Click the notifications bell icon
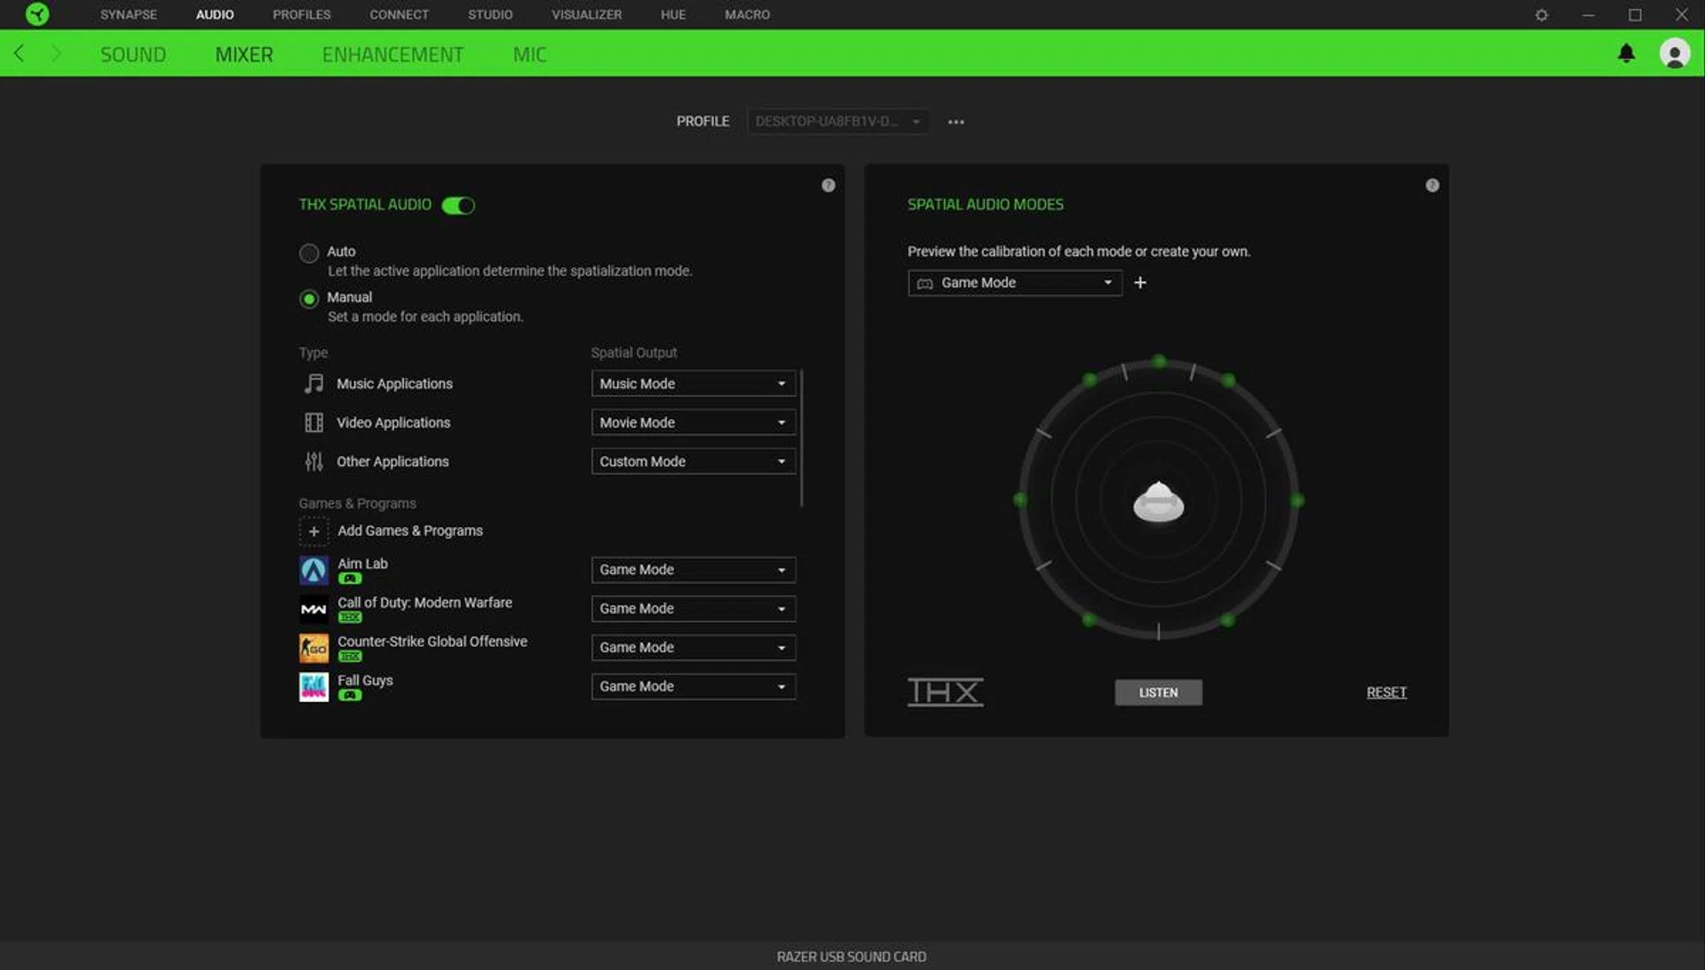This screenshot has width=1705, height=970. click(1626, 53)
